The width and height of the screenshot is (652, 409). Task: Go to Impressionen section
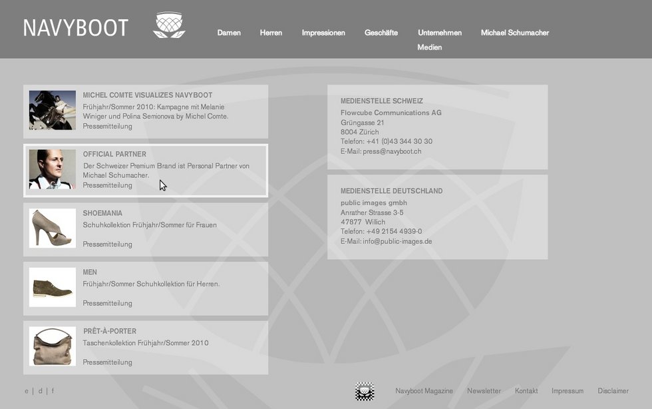point(323,33)
